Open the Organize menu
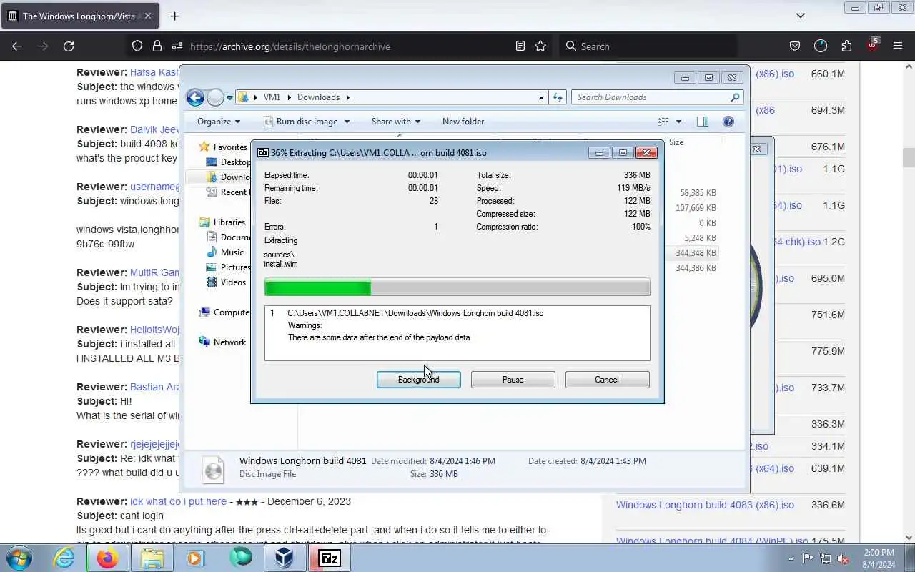Screen dimensions: 915x572 click(219, 122)
